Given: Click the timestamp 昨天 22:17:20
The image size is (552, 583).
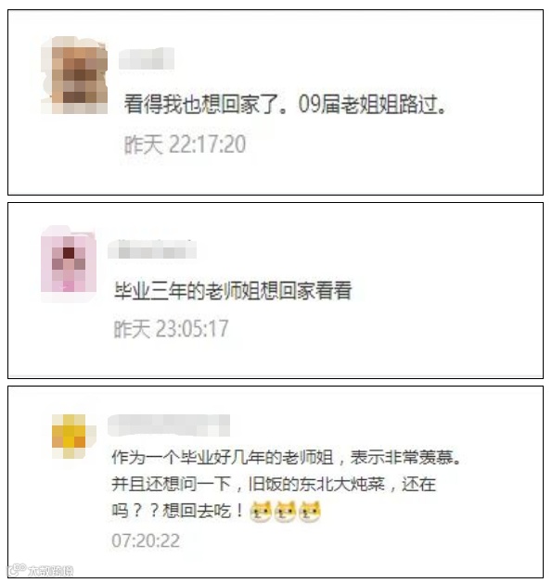Looking at the screenshot, I should coord(185,145).
